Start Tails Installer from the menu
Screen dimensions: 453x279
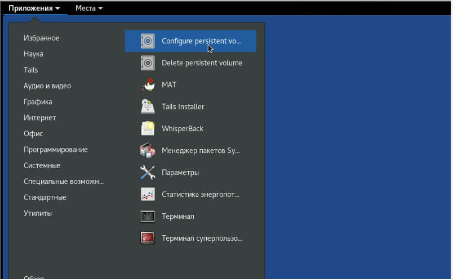tap(190, 107)
